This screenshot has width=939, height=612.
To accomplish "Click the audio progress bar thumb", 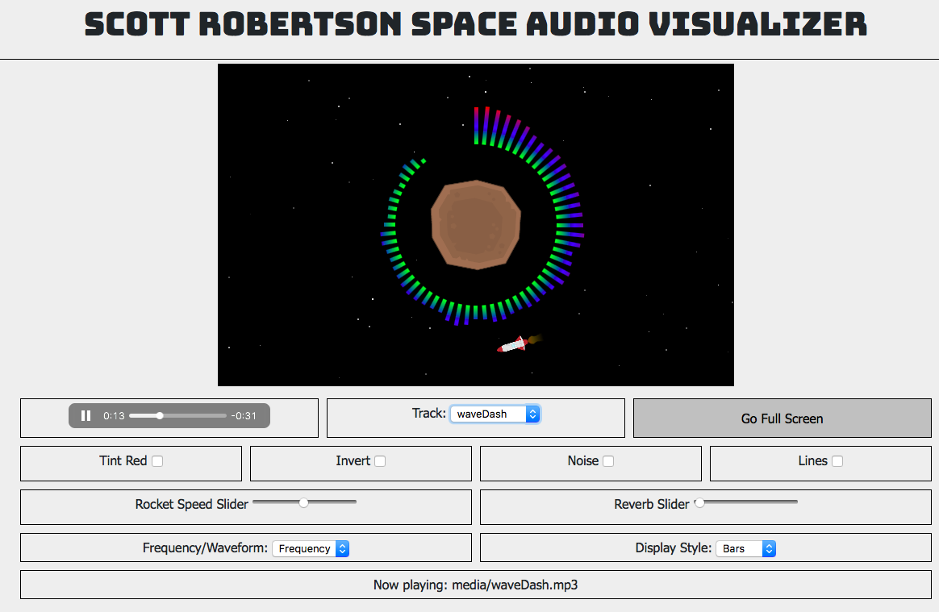I will pos(160,416).
